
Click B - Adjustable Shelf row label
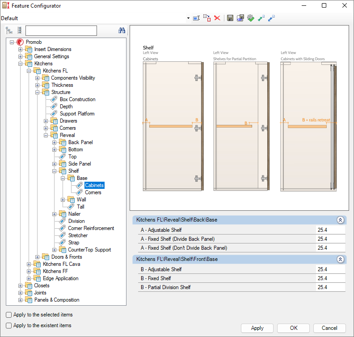pos(161,269)
